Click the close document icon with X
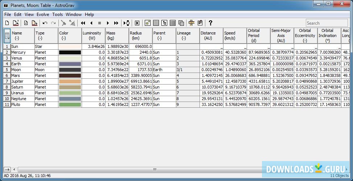 (26, 23)
